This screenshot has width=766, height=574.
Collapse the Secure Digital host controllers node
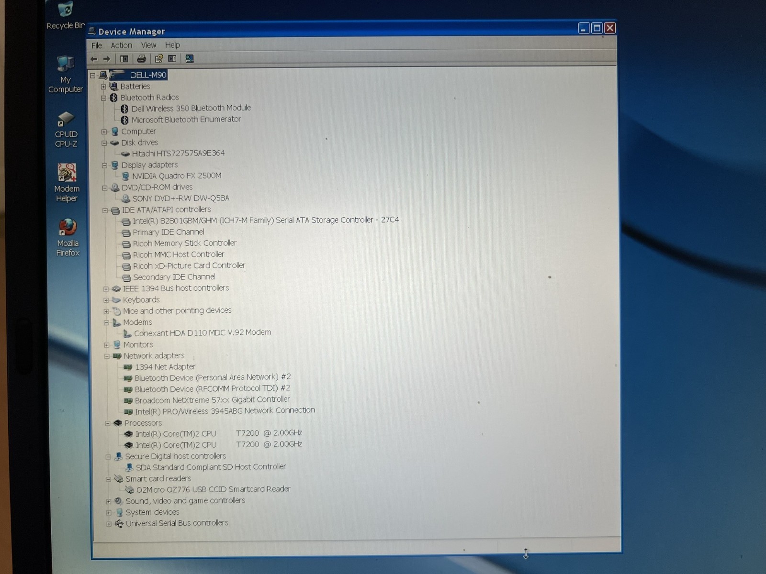click(x=108, y=457)
